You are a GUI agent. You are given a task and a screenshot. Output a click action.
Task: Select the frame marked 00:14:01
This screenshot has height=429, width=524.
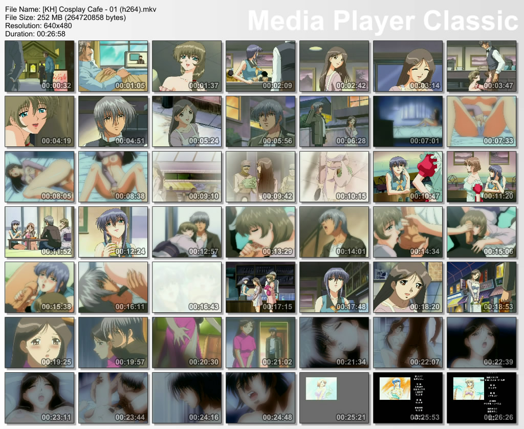pos(334,232)
